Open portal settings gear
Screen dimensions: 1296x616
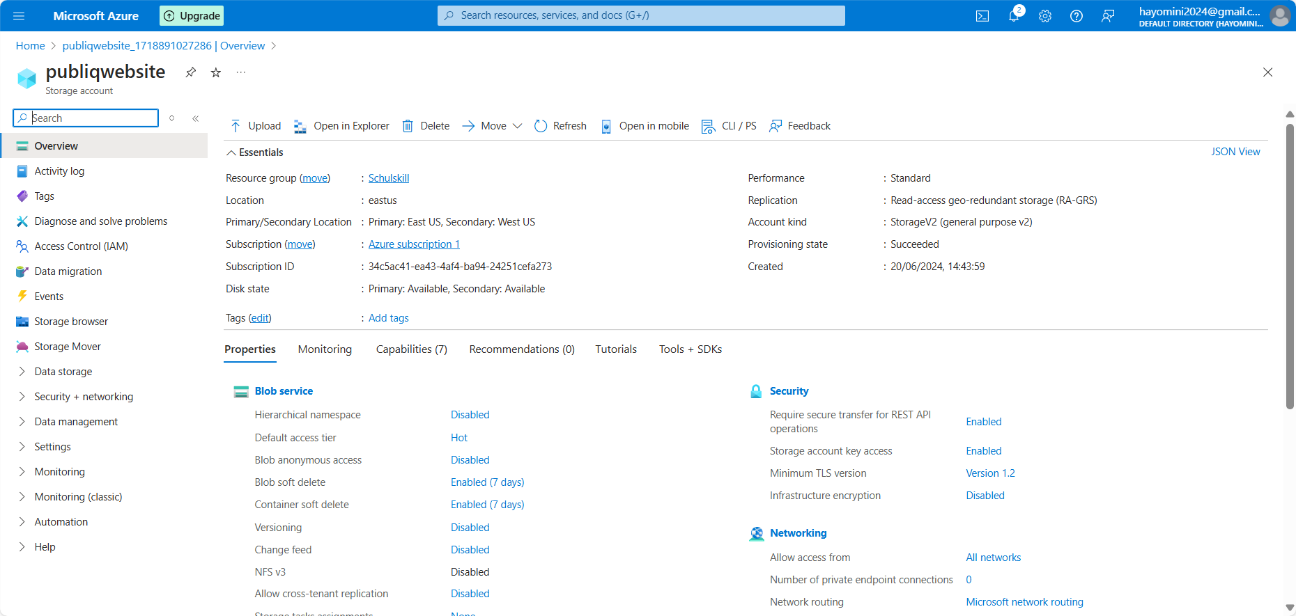tap(1045, 16)
